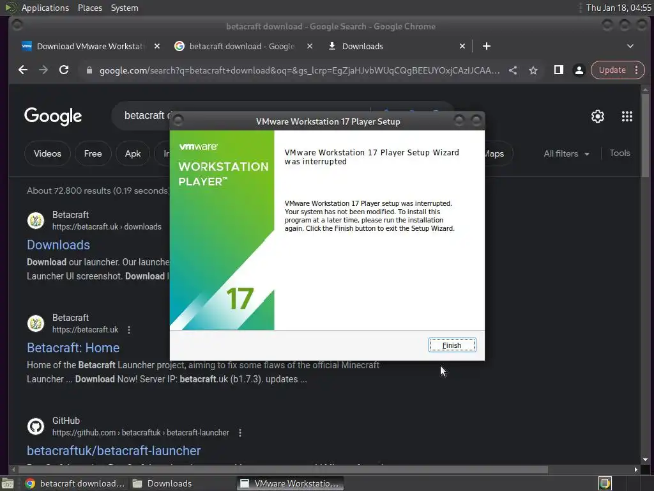Image resolution: width=654 pixels, height=491 pixels.
Task: Close the Downloads tab
Action: point(462,46)
